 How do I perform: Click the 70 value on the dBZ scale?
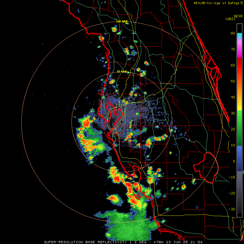[x=233, y=49]
